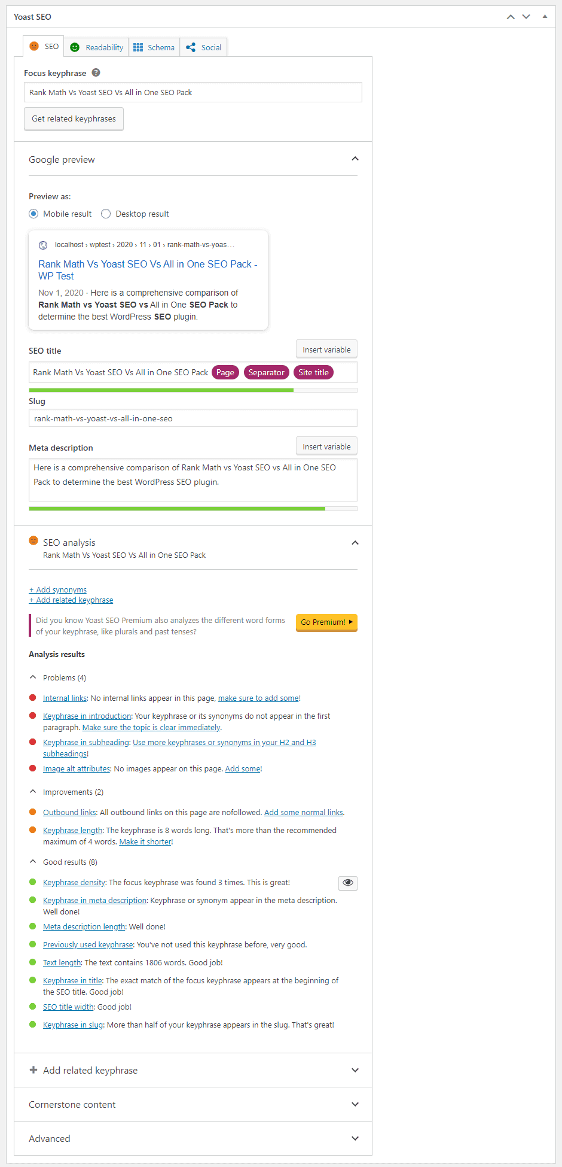562x1167 pixels.
Task: Select Mobile result preview option
Action: tap(33, 214)
